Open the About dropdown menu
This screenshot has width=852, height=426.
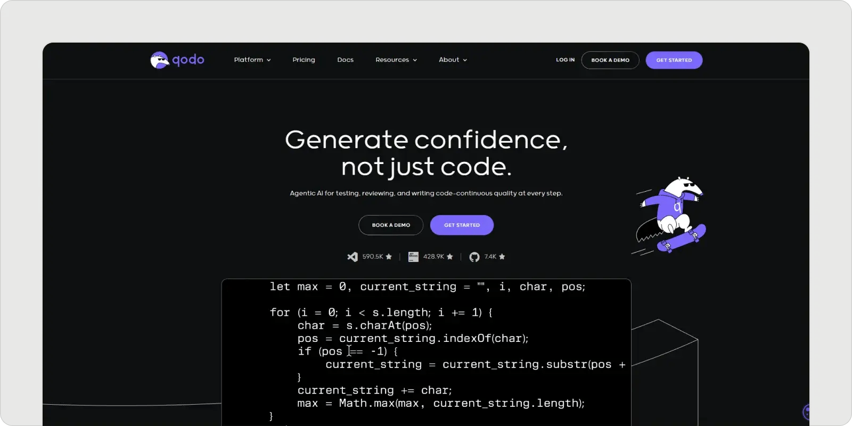(453, 60)
